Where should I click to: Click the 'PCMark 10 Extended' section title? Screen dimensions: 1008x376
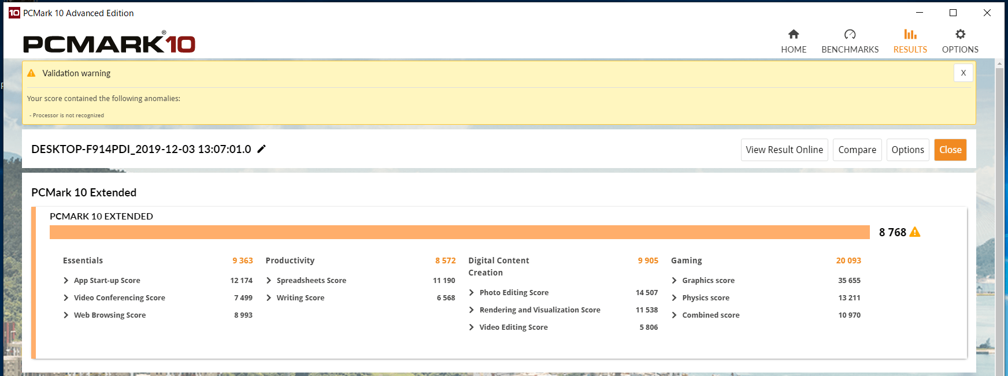(84, 192)
